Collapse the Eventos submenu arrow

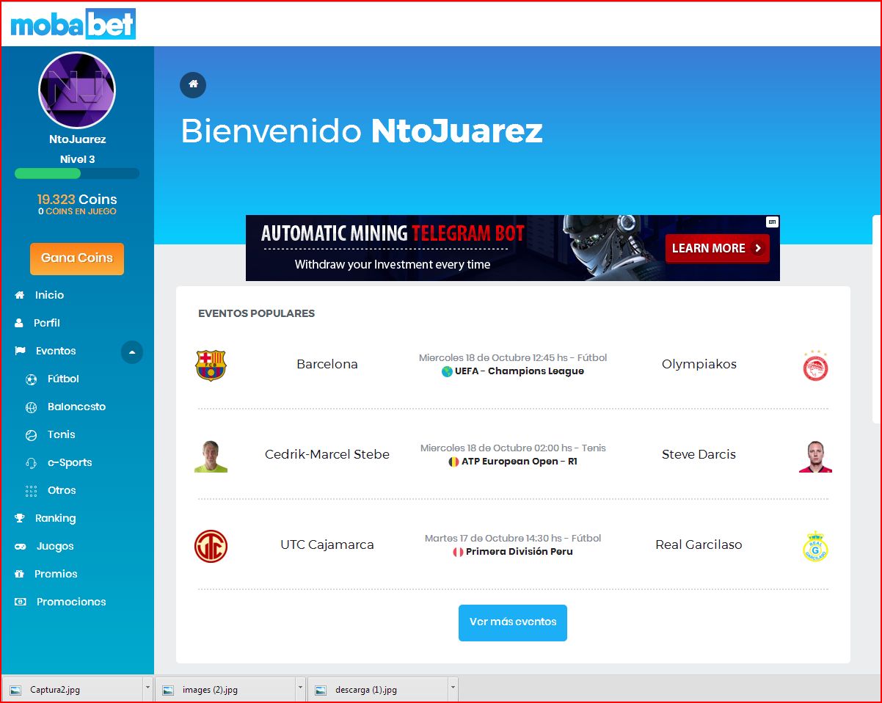click(x=132, y=352)
